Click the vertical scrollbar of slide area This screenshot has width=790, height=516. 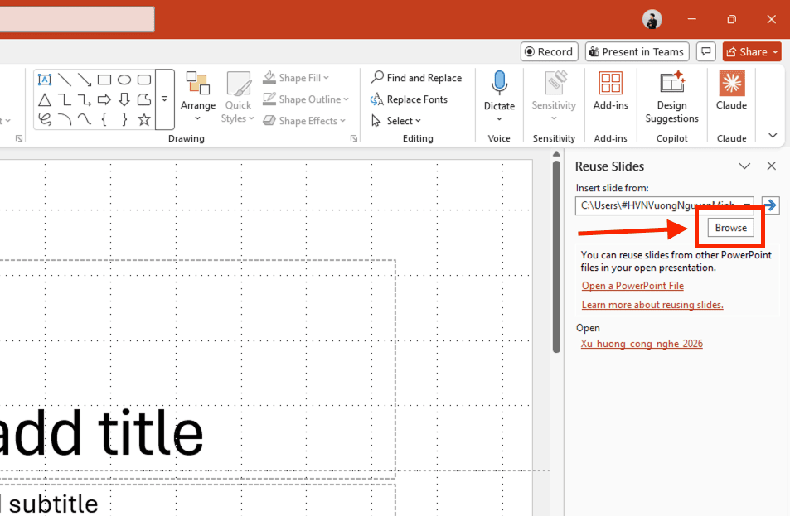tap(556, 256)
